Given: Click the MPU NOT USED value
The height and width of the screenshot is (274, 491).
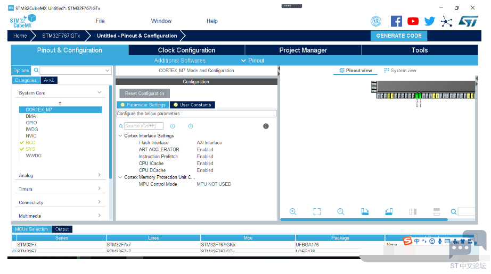Looking at the screenshot, I should coord(214,184).
